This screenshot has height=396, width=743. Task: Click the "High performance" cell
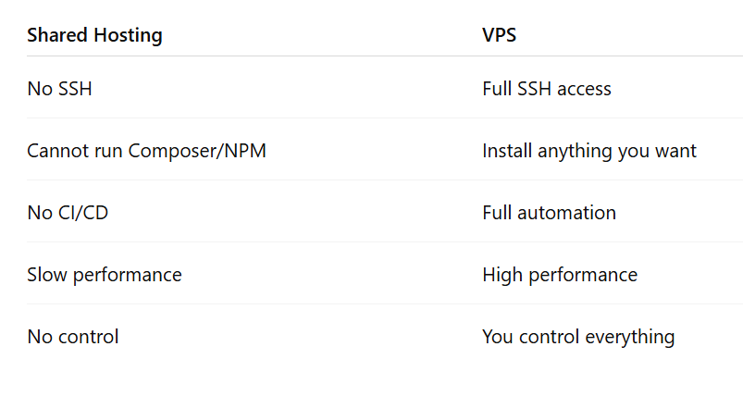click(559, 275)
